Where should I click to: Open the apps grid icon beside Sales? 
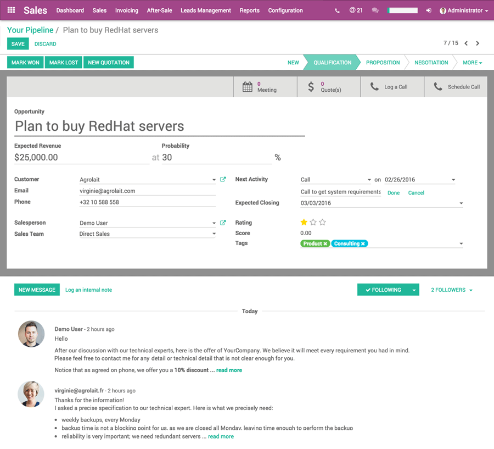11,10
